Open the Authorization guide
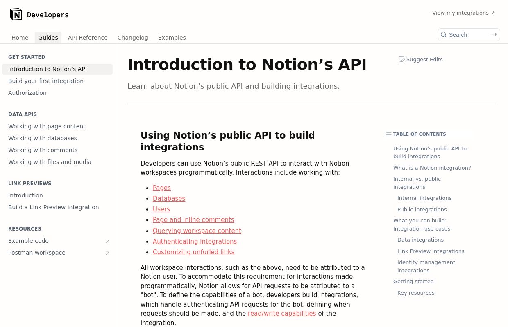The height and width of the screenshot is (327, 508). 57,93
